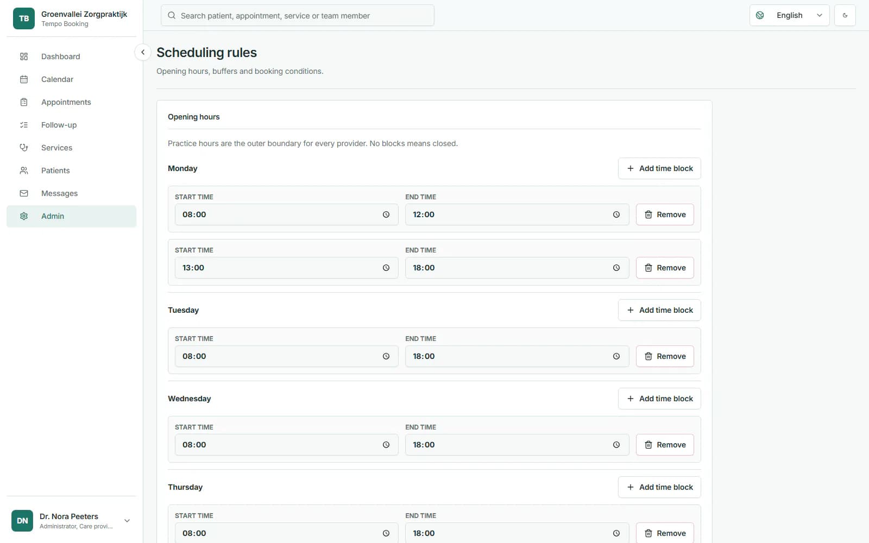
Task: Open clock picker for Monday 08:00 start
Action: pos(386,214)
